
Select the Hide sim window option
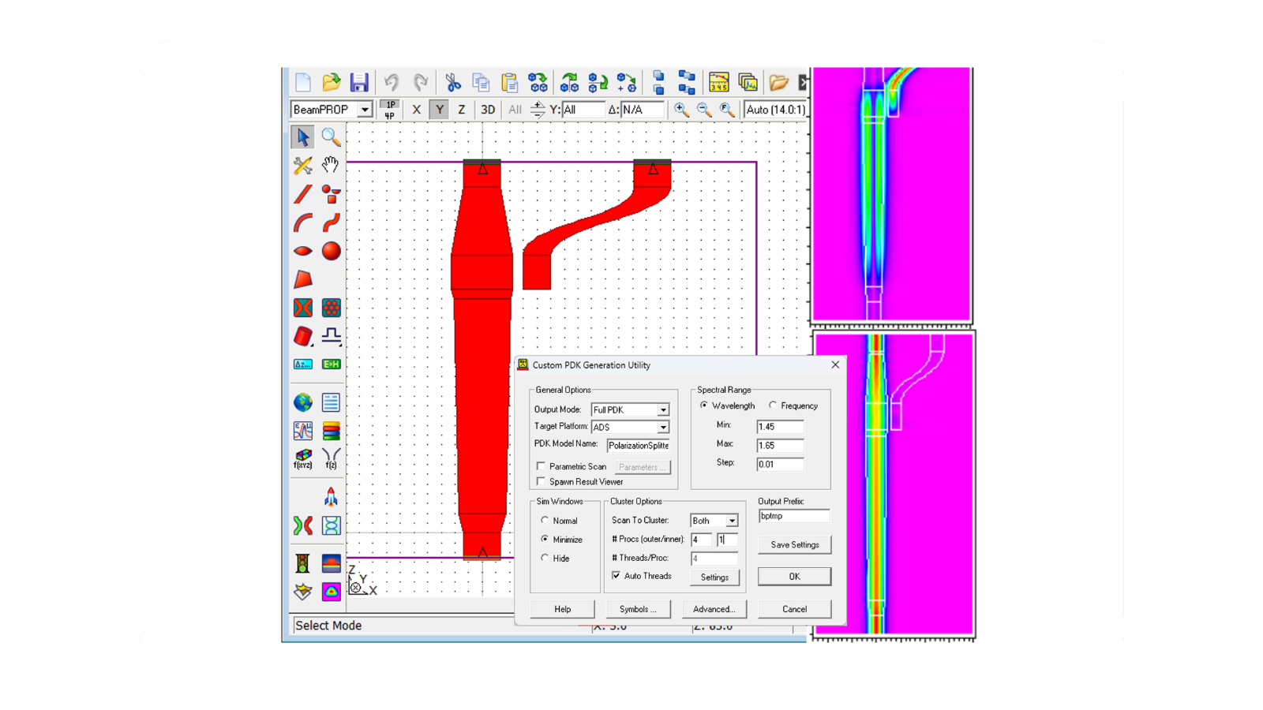[545, 558]
